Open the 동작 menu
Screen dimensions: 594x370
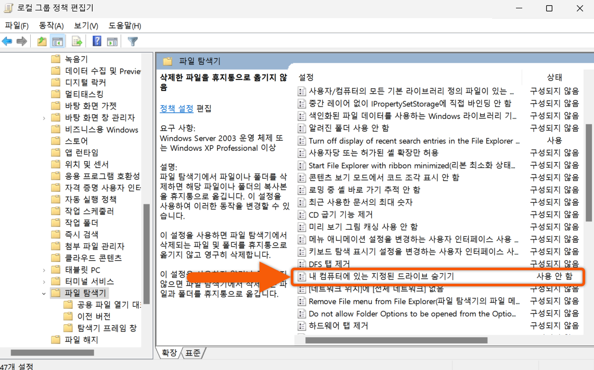(x=50, y=25)
